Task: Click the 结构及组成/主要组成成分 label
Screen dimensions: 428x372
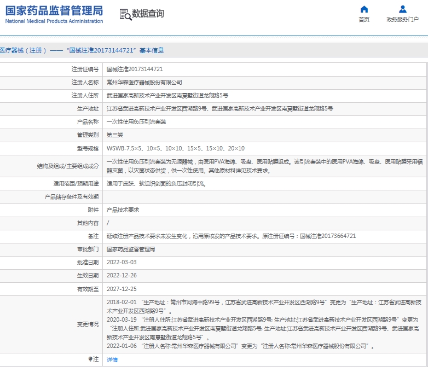Action: [x=68, y=166]
